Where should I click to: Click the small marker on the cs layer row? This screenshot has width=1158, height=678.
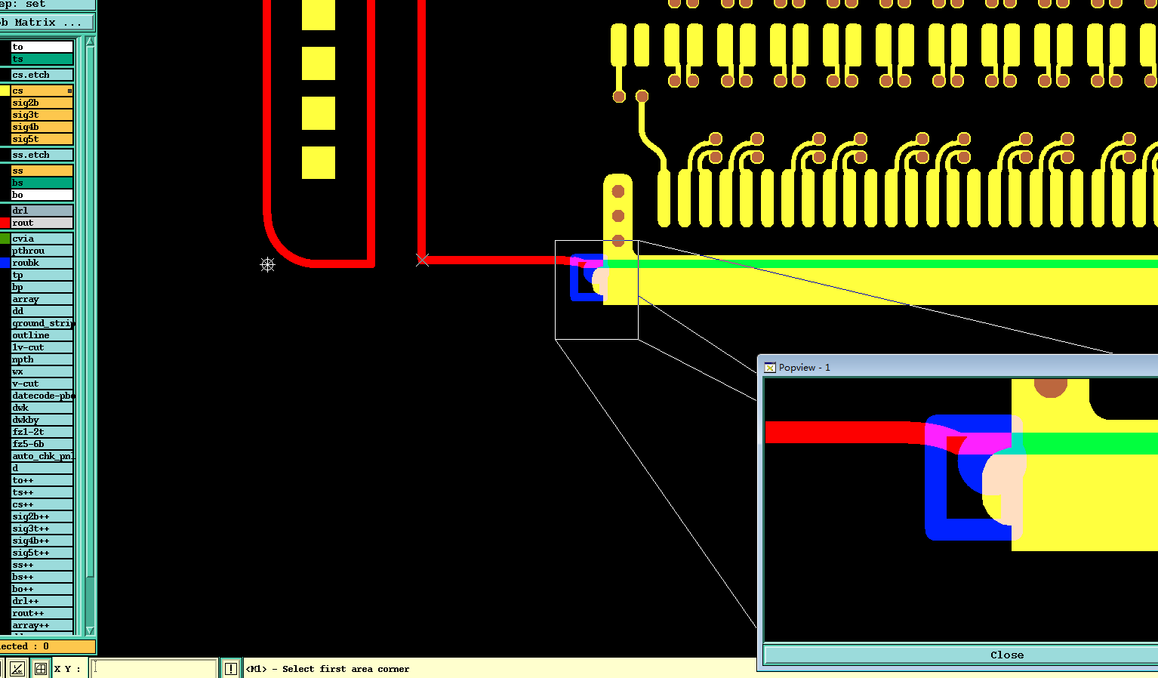pos(69,91)
